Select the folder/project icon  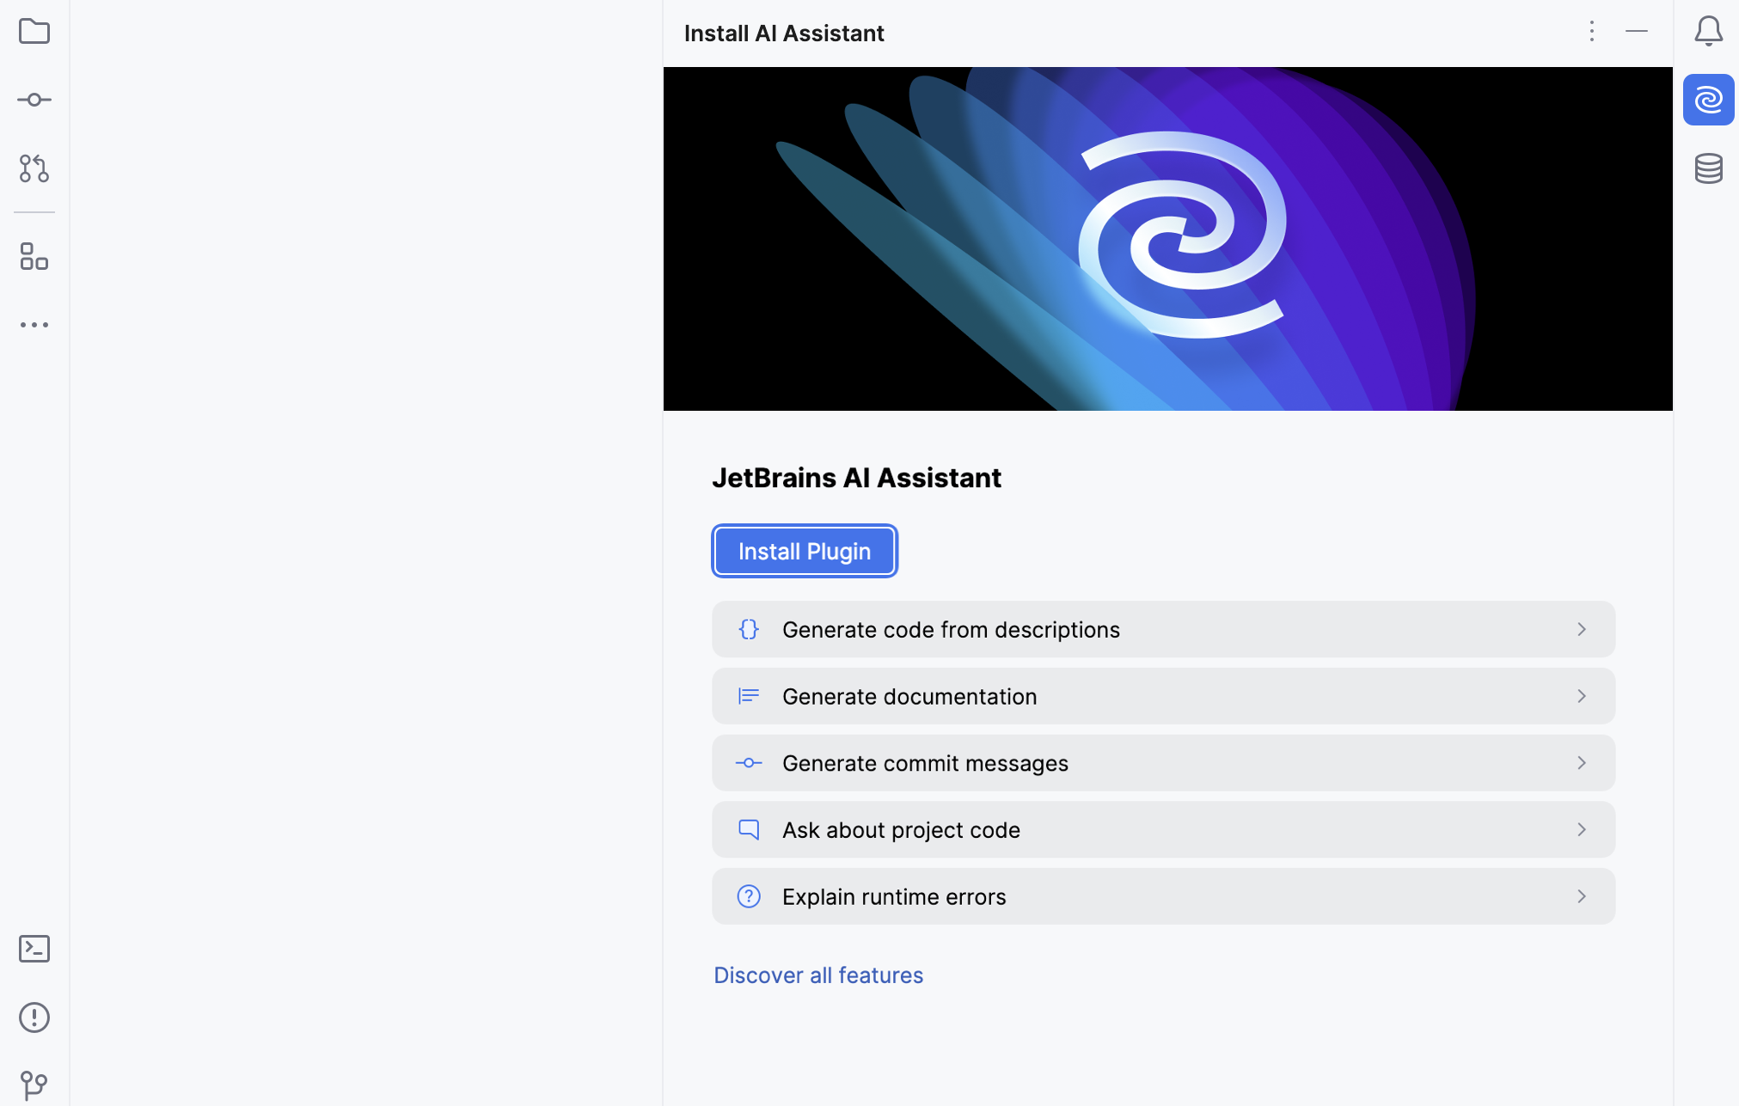[34, 32]
